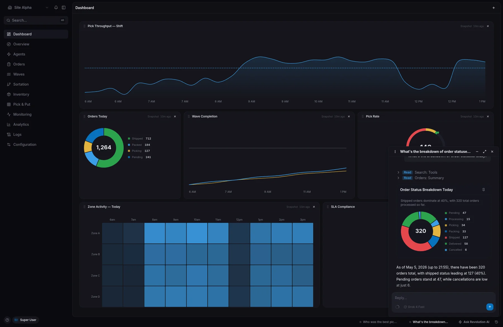Click the Packed legend entry showing 184
The height and width of the screenshot is (327, 503).
click(139, 145)
